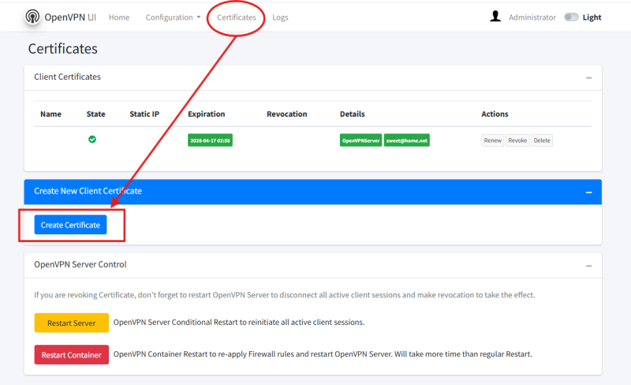The height and width of the screenshot is (385, 631).
Task: Click the red Restart Container button
Action: point(71,355)
